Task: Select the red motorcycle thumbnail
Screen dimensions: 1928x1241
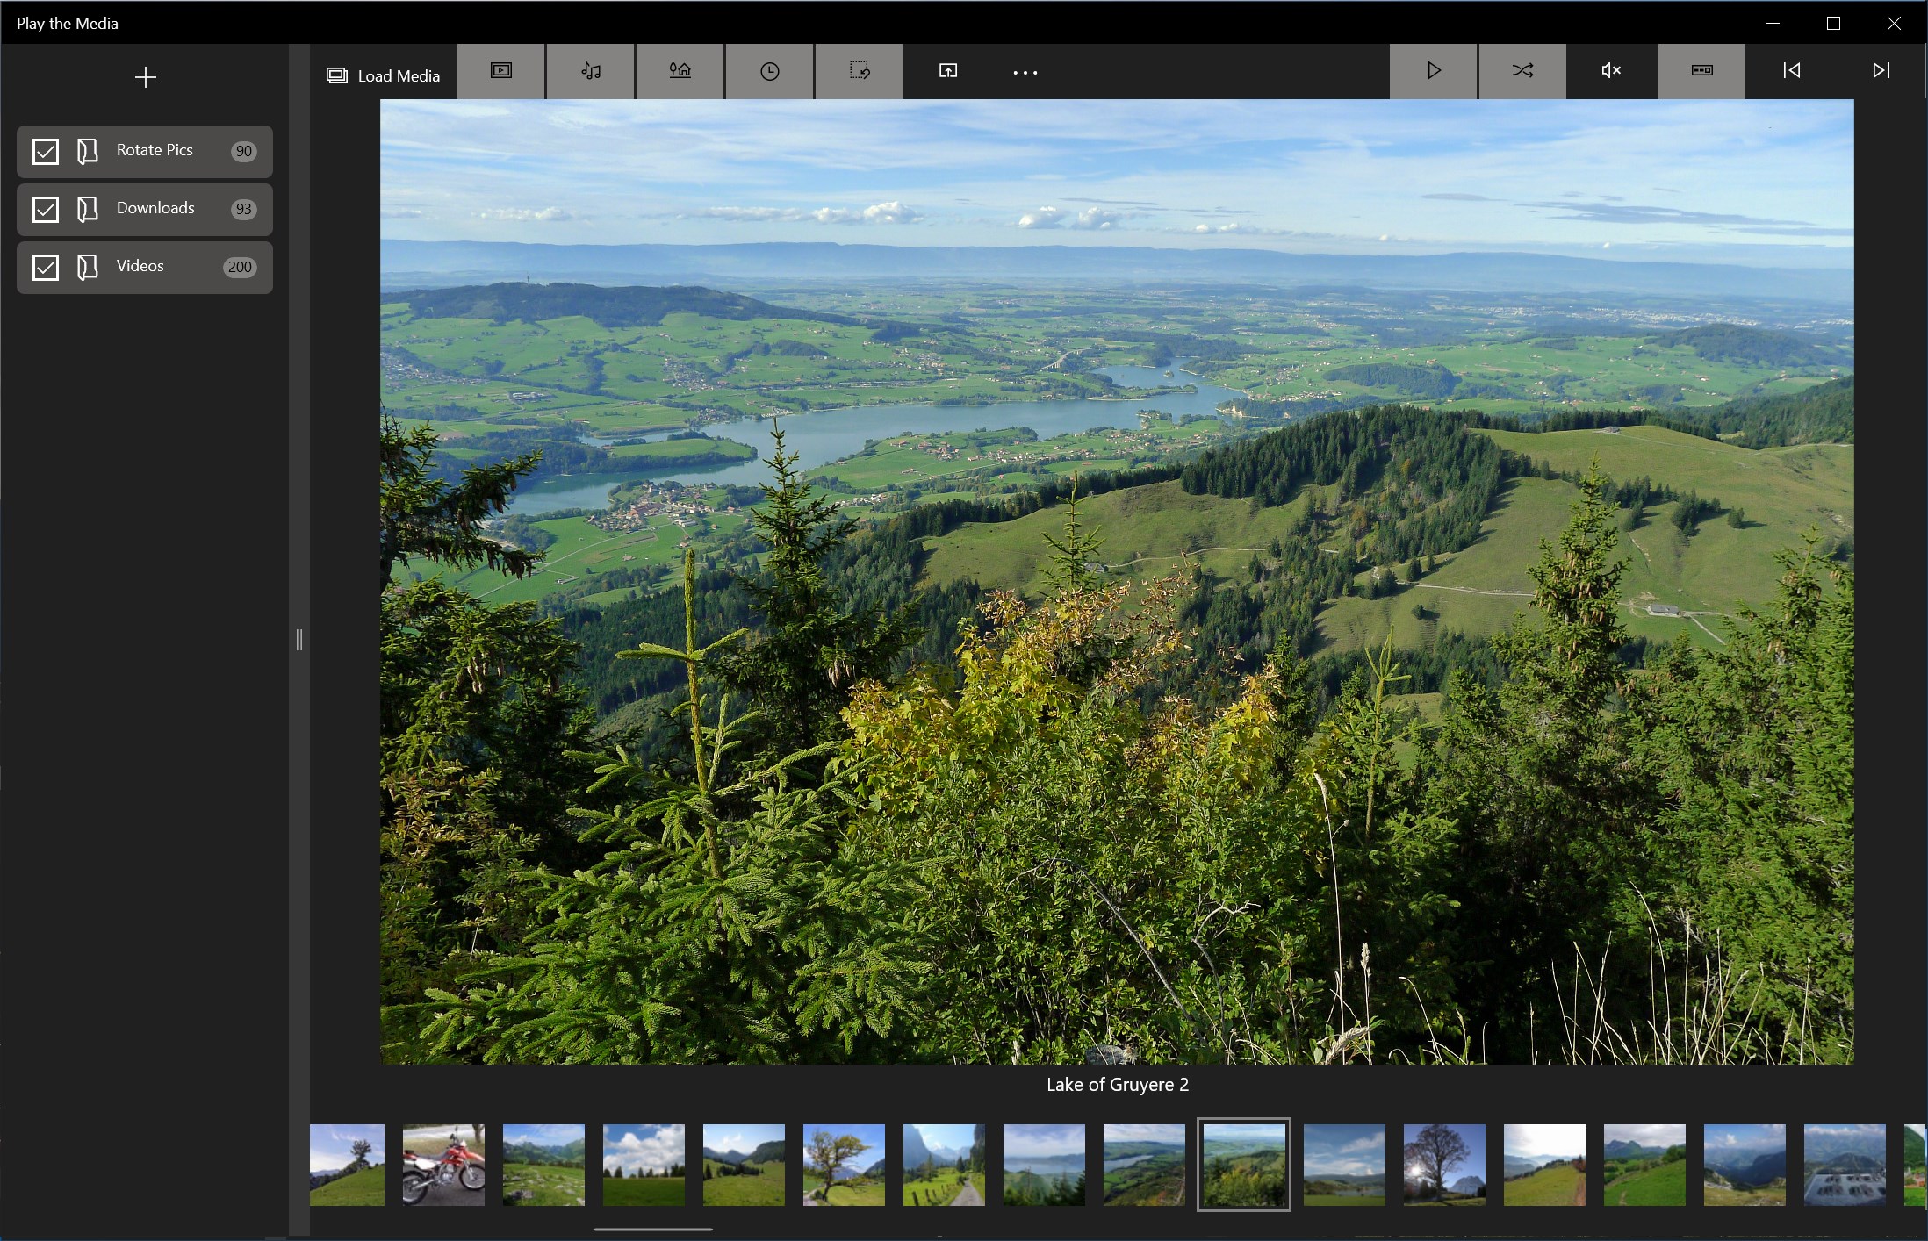Action: pyautogui.click(x=443, y=1165)
